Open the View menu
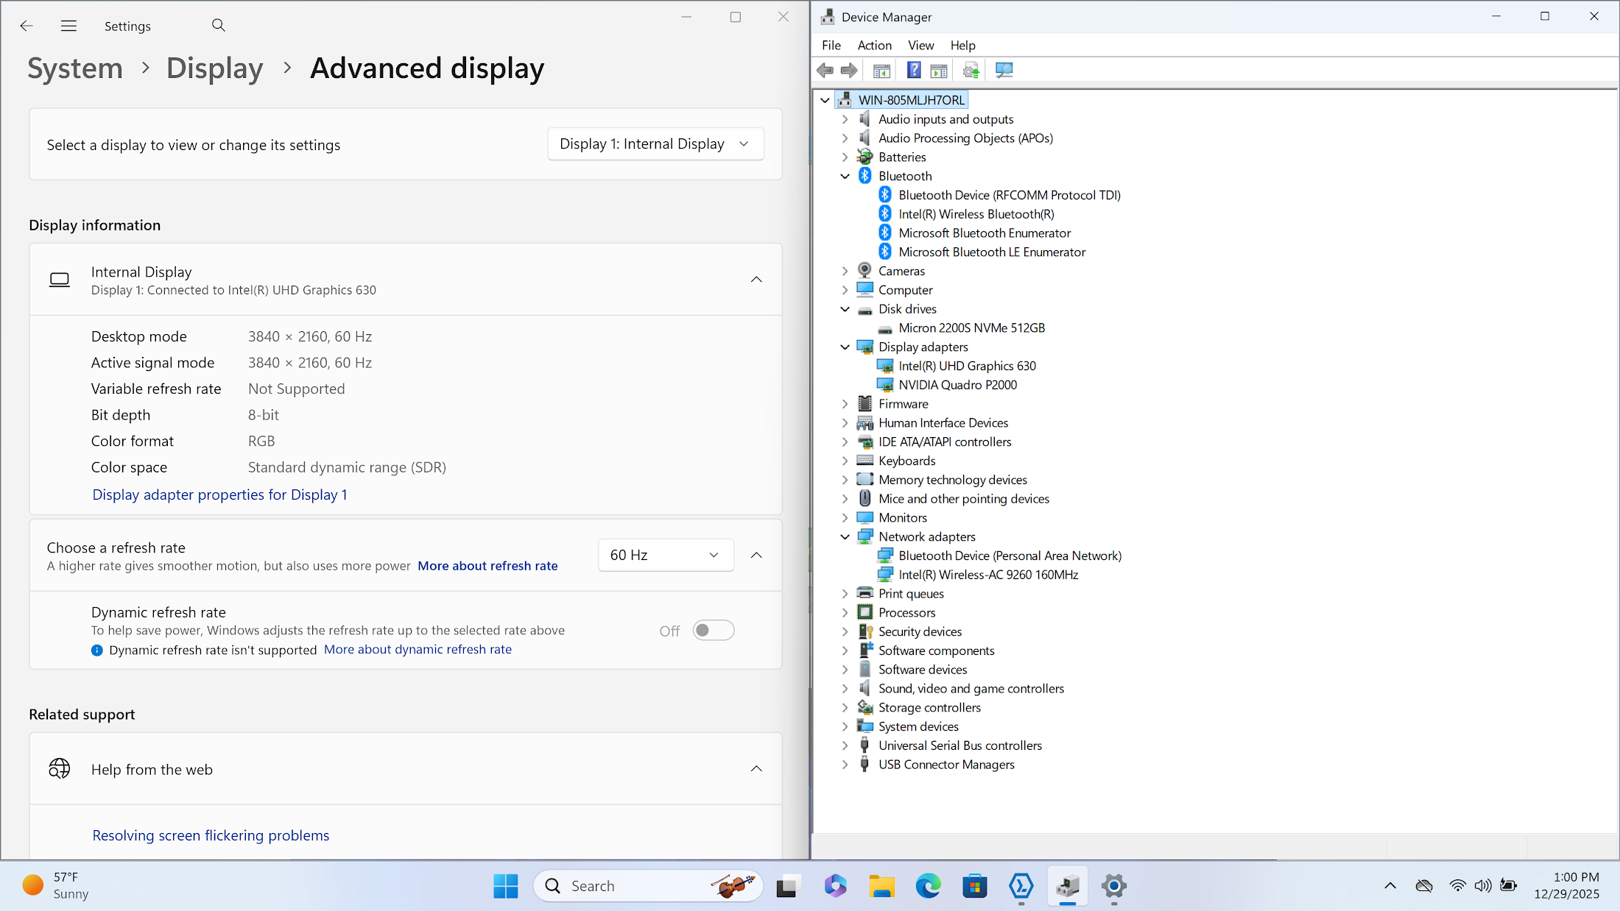The image size is (1620, 911). (920, 46)
